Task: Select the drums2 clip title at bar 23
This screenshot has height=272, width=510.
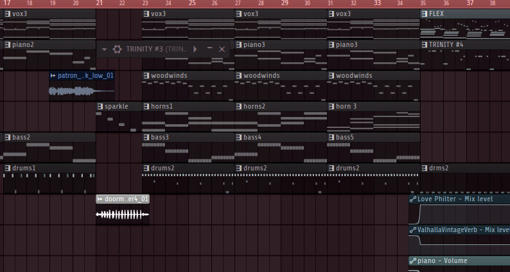Action: (x=163, y=168)
